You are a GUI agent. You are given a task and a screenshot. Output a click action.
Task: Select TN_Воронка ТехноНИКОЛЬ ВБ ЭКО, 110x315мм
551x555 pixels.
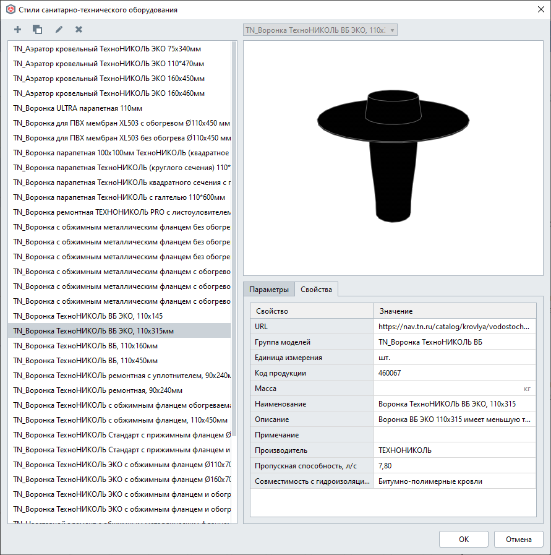point(119,331)
